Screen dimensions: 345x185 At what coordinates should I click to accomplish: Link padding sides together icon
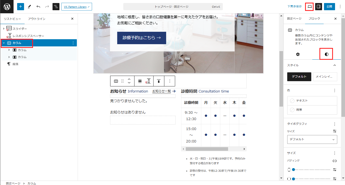tap(334, 161)
